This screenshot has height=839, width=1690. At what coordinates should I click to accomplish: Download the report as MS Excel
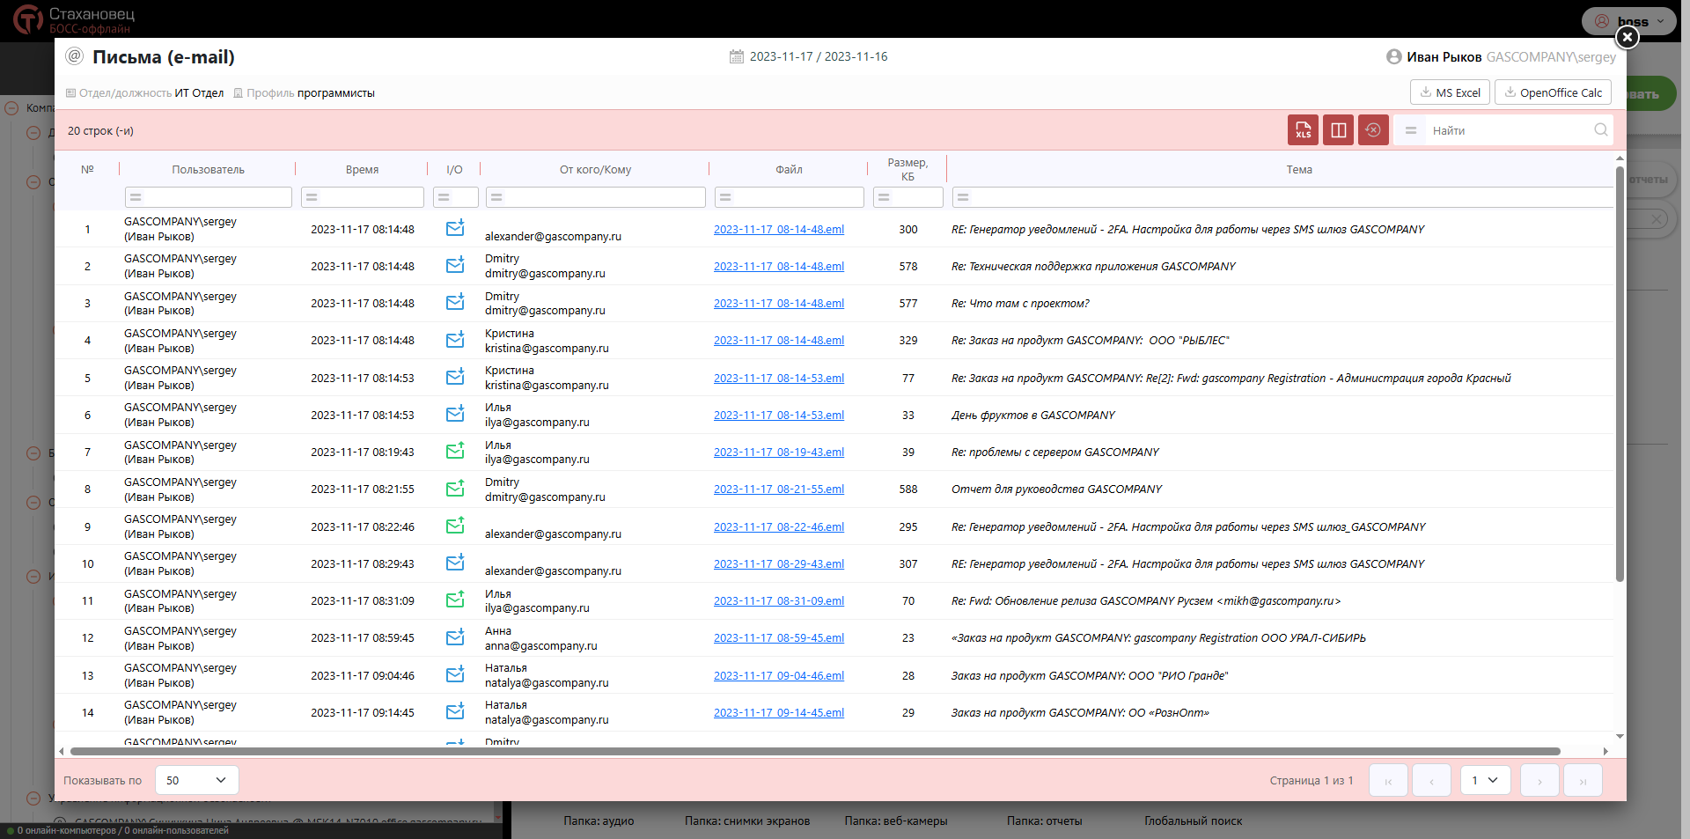coord(1450,92)
